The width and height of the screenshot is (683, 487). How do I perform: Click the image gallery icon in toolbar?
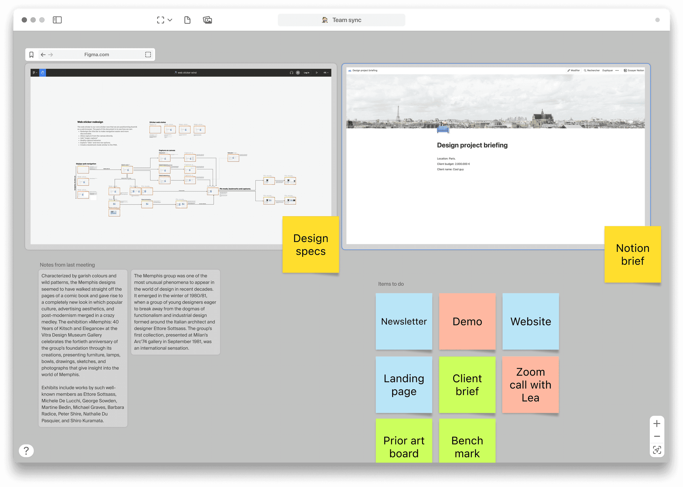pos(207,20)
